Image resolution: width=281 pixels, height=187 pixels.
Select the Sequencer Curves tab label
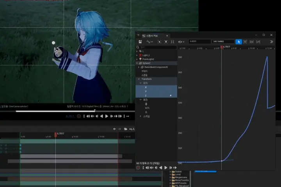click(152, 36)
